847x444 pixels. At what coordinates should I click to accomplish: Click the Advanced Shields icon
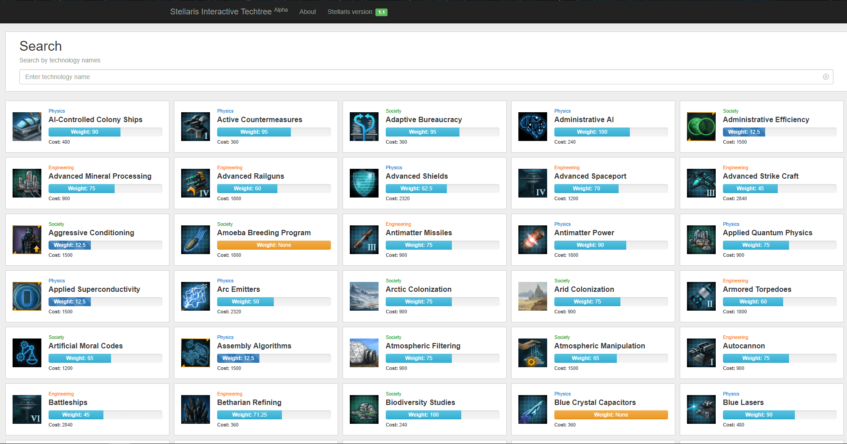pyautogui.click(x=364, y=183)
